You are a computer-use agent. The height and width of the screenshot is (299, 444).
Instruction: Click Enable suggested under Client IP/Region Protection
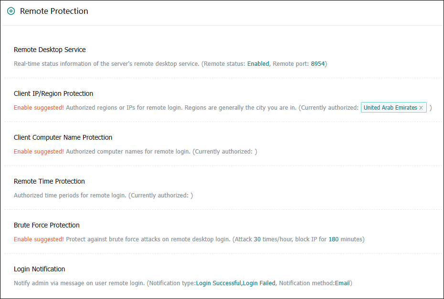coord(39,108)
